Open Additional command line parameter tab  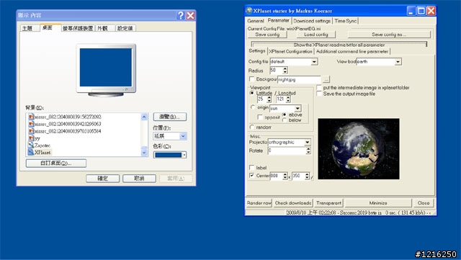tap(352, 51)
